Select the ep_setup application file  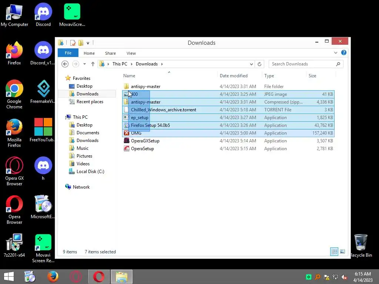(x=228, y=117)
